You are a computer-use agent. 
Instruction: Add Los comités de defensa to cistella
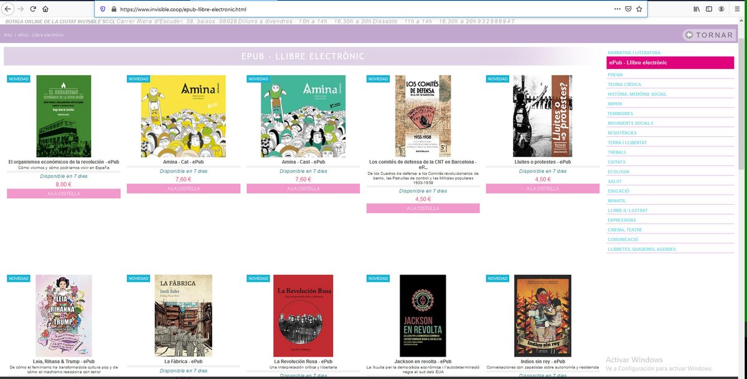423,208
